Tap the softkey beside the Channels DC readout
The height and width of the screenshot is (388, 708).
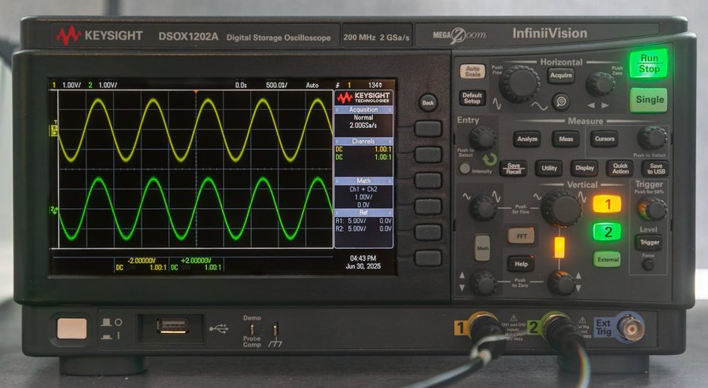[428, 155]
